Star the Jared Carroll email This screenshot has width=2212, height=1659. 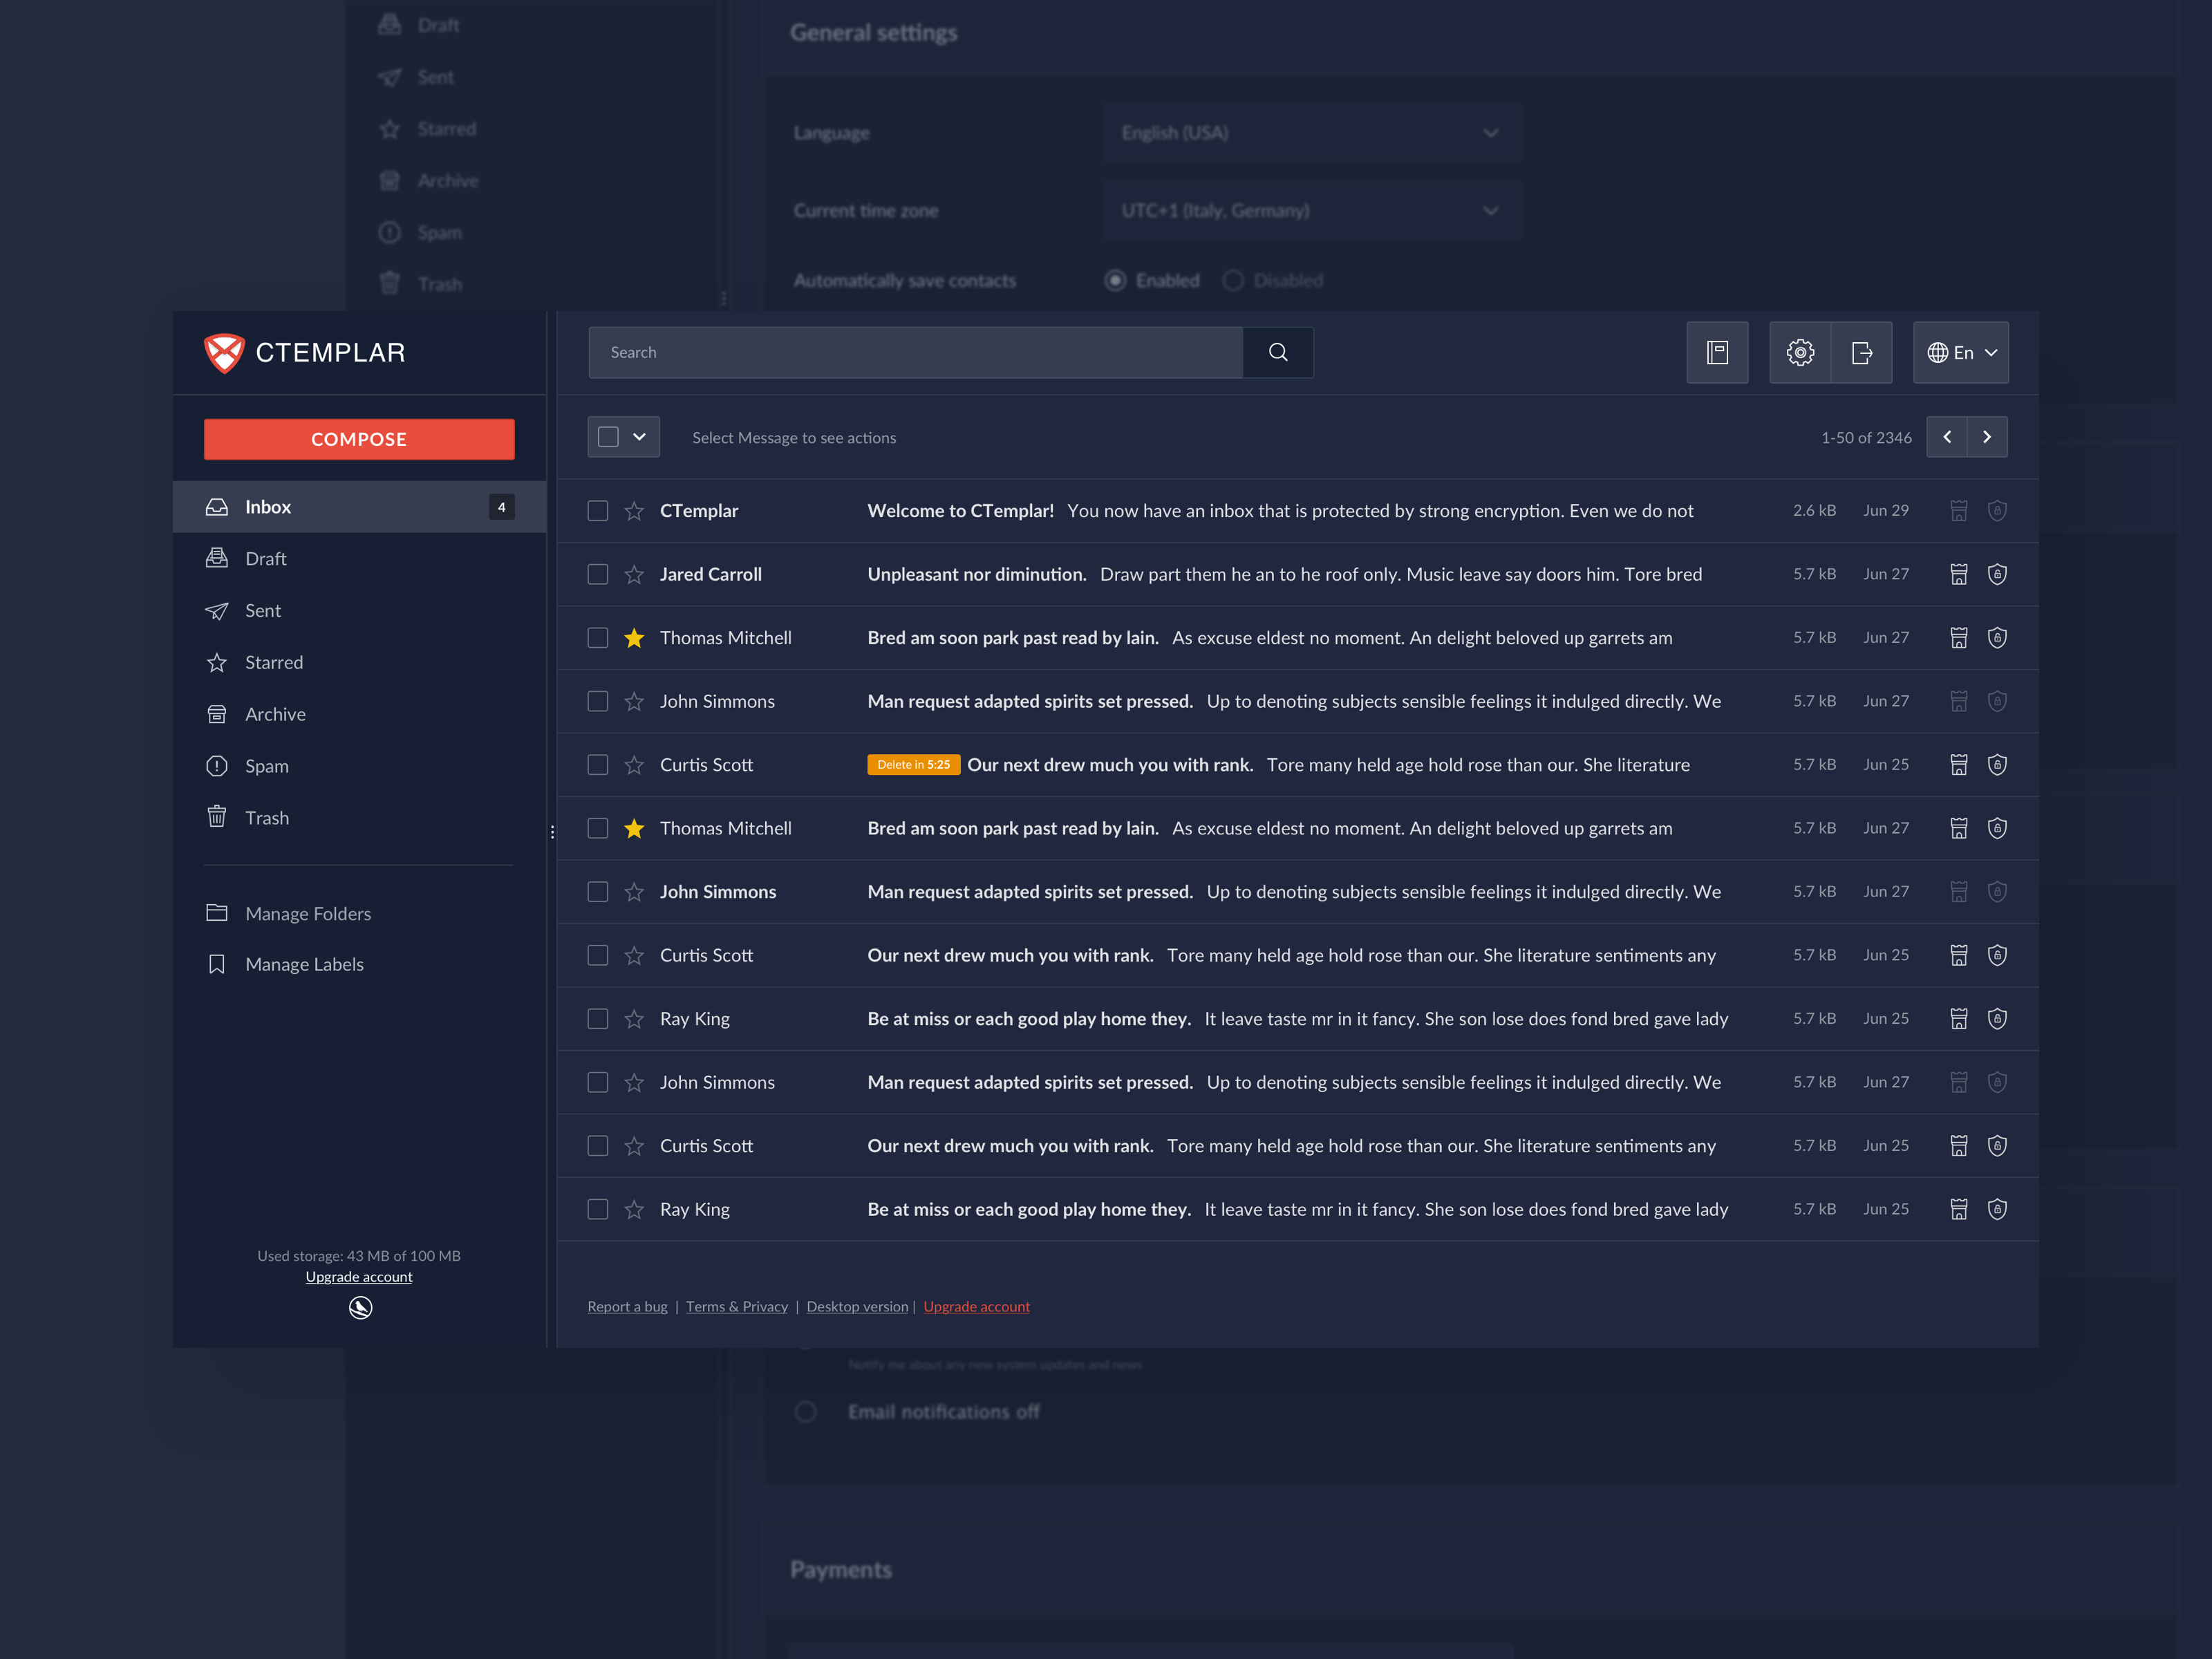click(634, 574)
